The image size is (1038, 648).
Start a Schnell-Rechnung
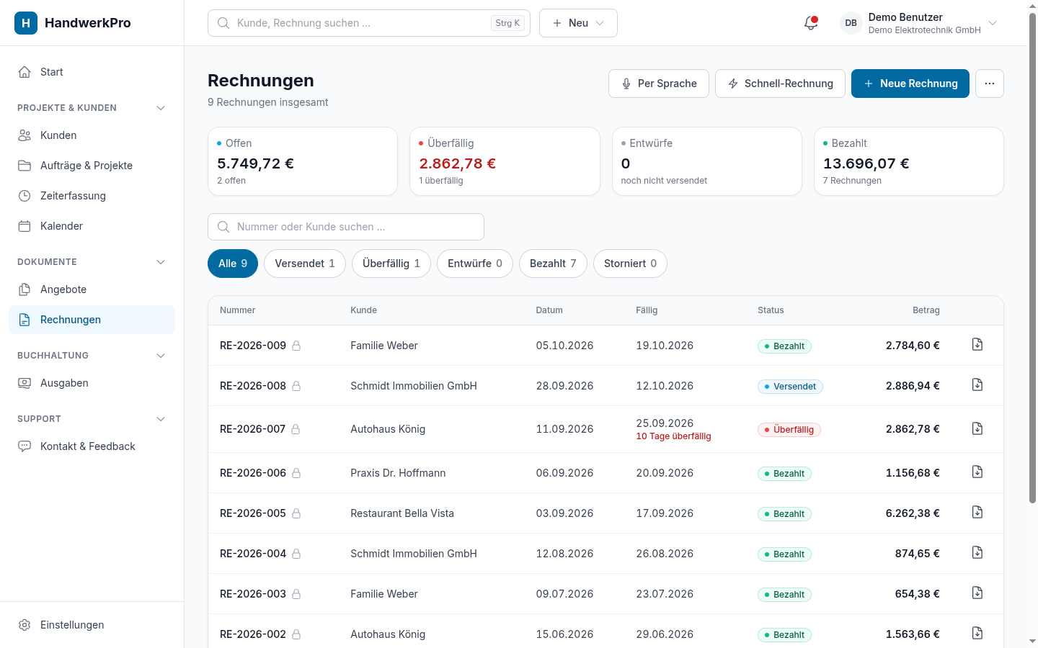[x=780, y=84]
